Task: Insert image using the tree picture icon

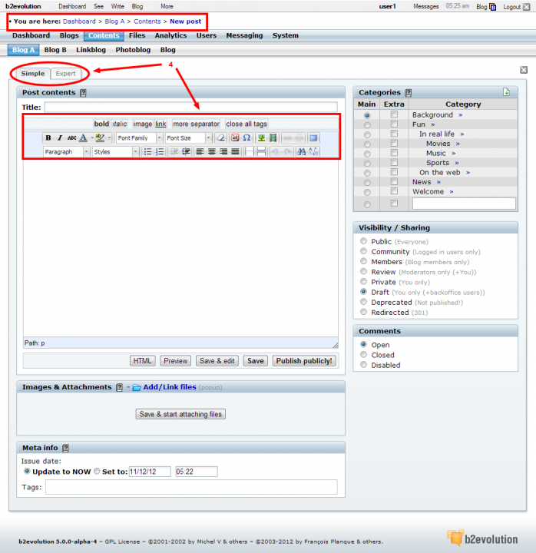Action: tap(261, 138)
